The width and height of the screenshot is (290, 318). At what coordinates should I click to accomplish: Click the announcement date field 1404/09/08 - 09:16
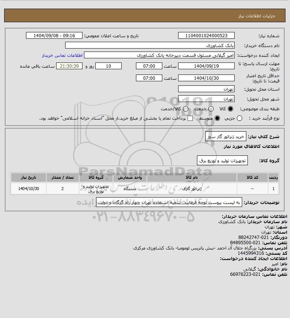click(x=54, y=35)
